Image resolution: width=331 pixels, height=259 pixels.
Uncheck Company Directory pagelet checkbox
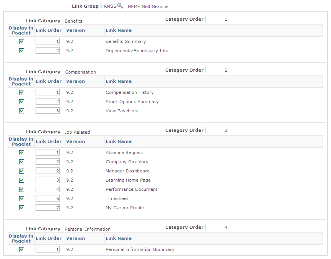point(21,162)
